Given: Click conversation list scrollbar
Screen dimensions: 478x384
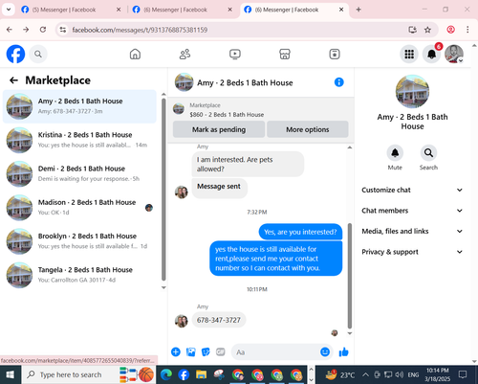Looking at the screenshot, I should pyautogui.click(x=163, y=190).
